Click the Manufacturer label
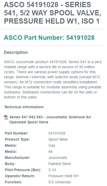Image resolution: width=107 pixels, height=186 pixels. tap(18, 158)
